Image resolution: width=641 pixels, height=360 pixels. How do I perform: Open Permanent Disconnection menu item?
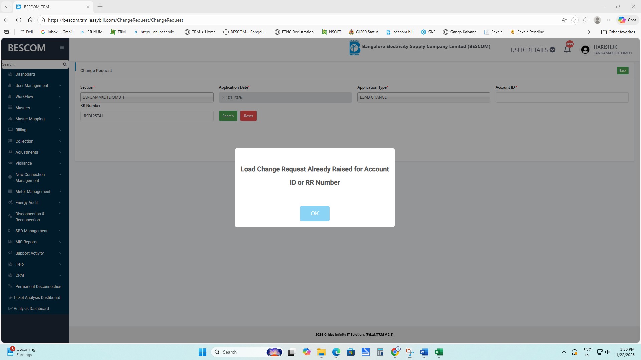coord(38,287)
